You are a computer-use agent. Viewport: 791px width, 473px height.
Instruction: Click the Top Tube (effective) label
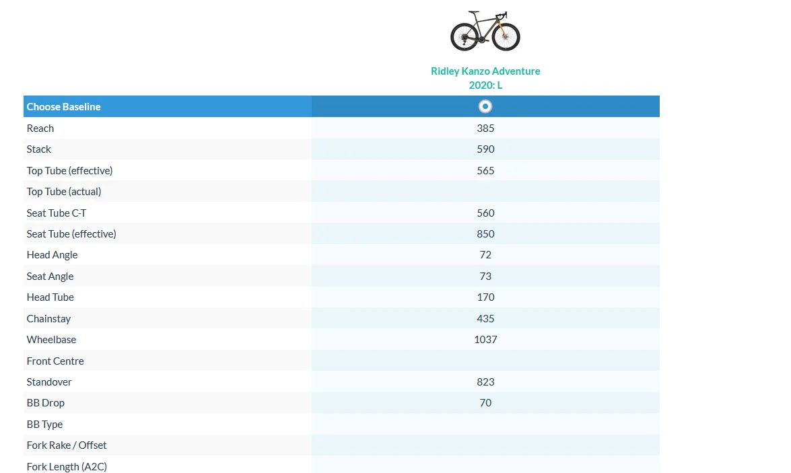69,170
